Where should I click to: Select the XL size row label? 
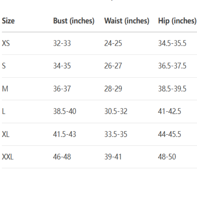6,134
